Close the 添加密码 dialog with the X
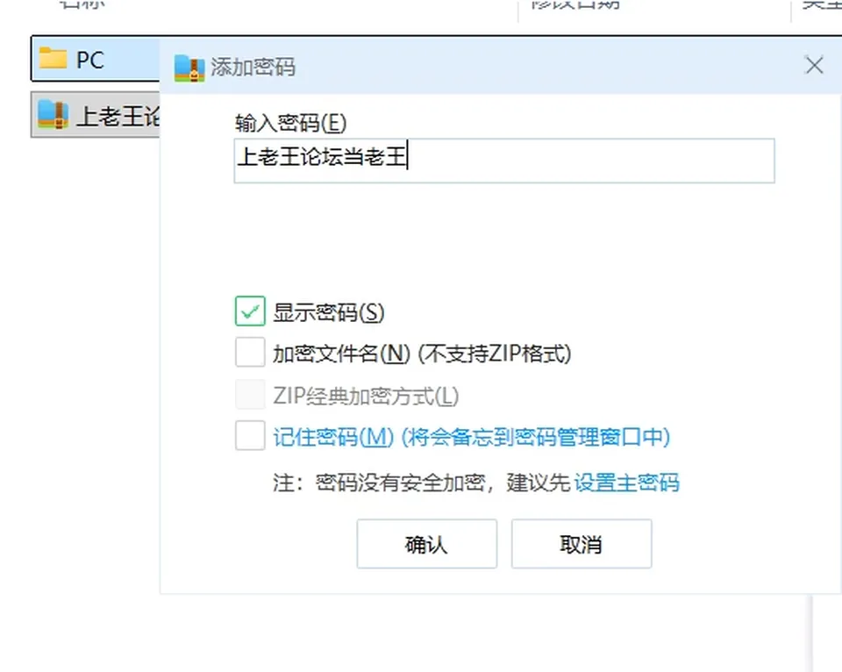The image size is (842, 672). coord(814,66)
